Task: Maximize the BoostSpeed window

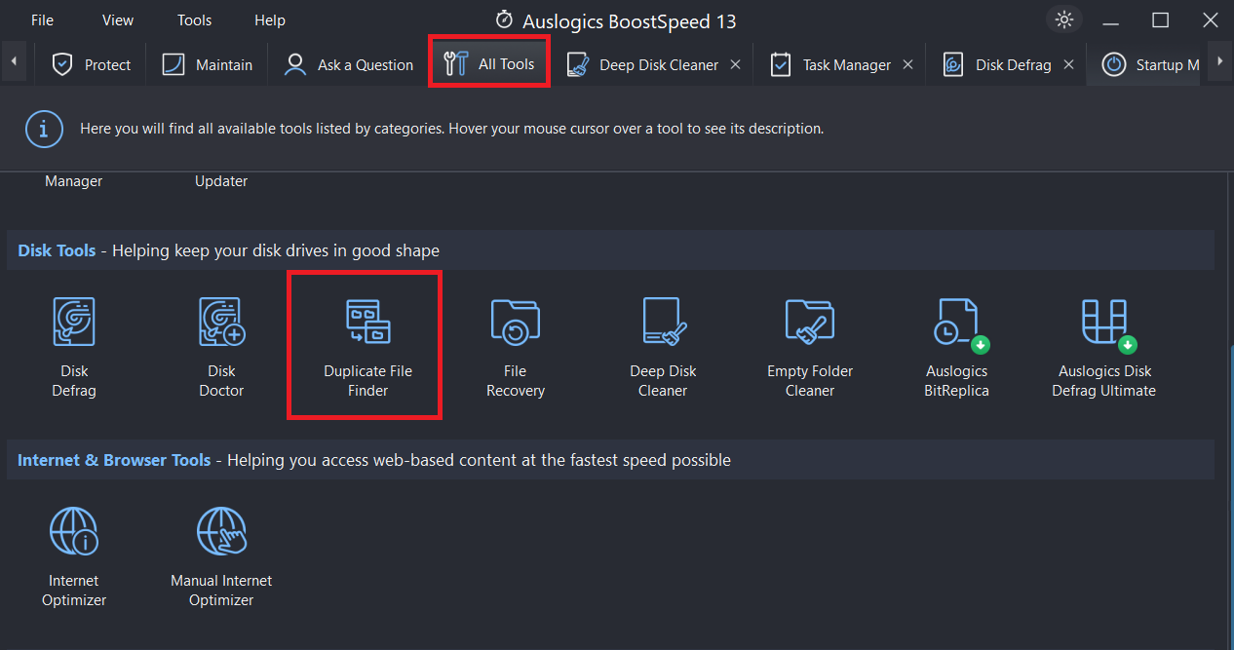Action: tap(1160, 19)
